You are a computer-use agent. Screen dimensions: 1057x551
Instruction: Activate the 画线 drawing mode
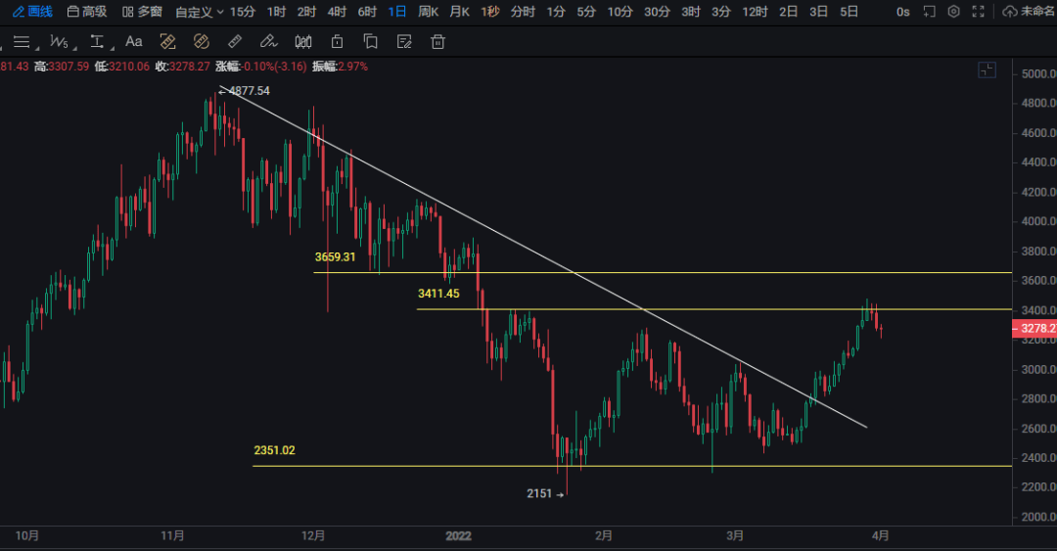[32, 12]
